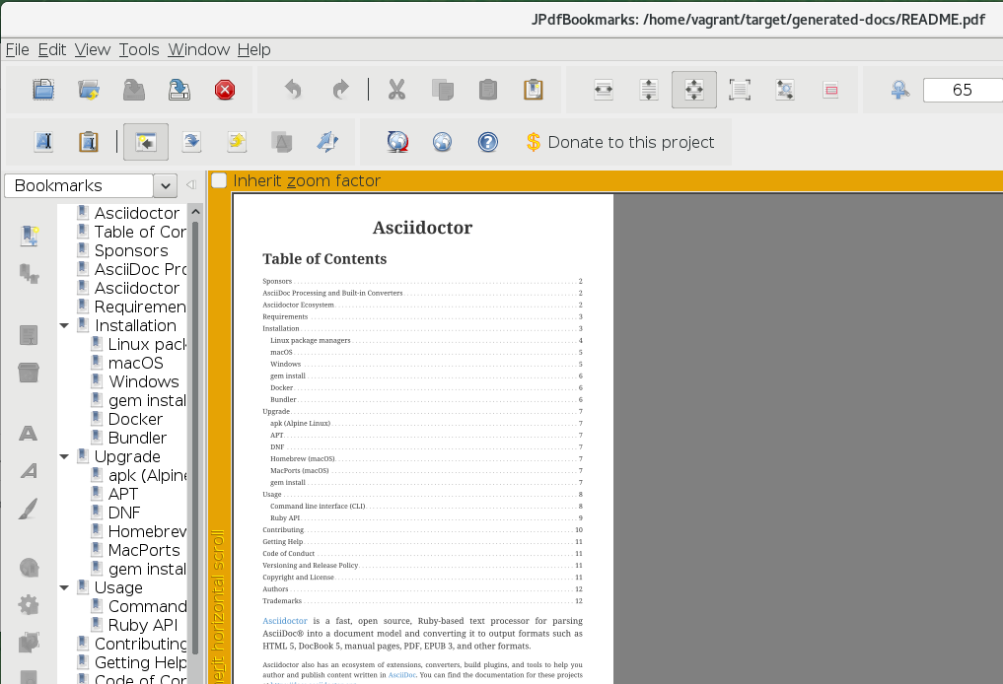Viewport: 1003px width, 684px height.
Task: Click the dump bookmarks icon with blue arrow
Action: pos(191,141)
